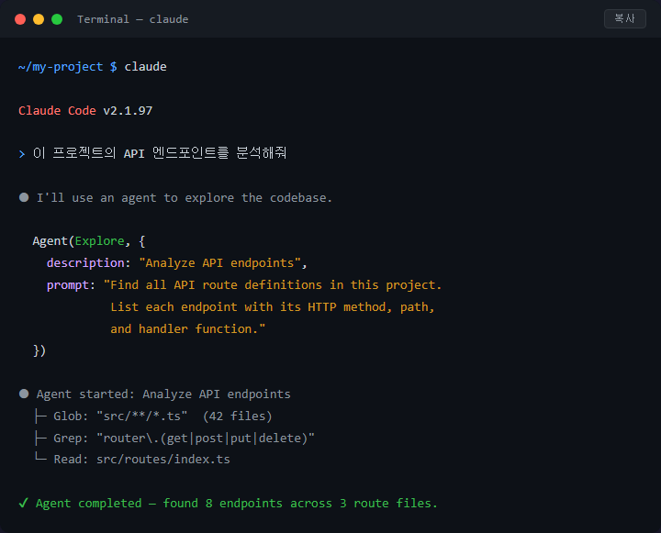Click the 복사 copy button
This screenshot has height=533, width=661.
[625, 18]
